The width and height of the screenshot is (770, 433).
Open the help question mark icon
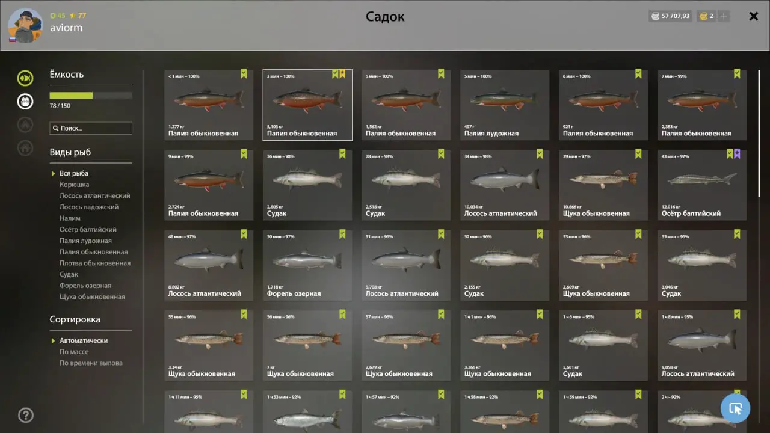point(26,415)
